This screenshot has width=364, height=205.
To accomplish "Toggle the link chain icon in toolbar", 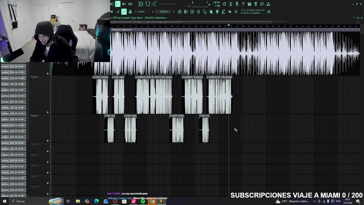I will tap(124, 12).
